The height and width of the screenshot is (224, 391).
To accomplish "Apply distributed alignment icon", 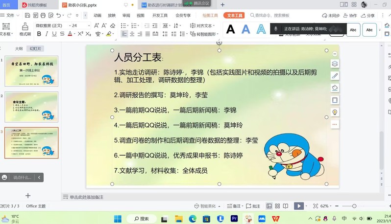I will (x=155, y=34).
